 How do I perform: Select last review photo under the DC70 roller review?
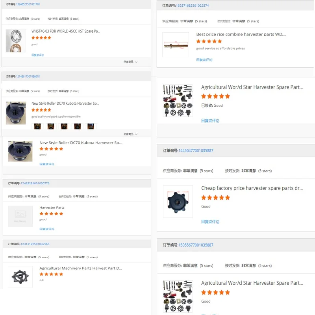pos(91,126)
